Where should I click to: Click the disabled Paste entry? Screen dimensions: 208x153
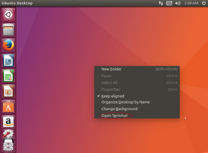click(137, 76)
